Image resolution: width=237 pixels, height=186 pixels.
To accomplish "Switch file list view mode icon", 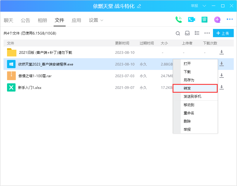I will point(197,33).
